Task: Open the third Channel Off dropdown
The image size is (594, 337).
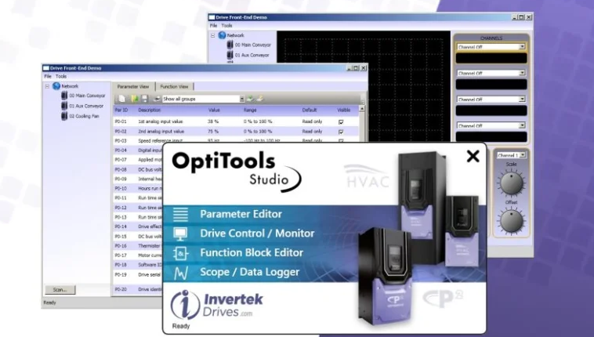Action: 491,99
